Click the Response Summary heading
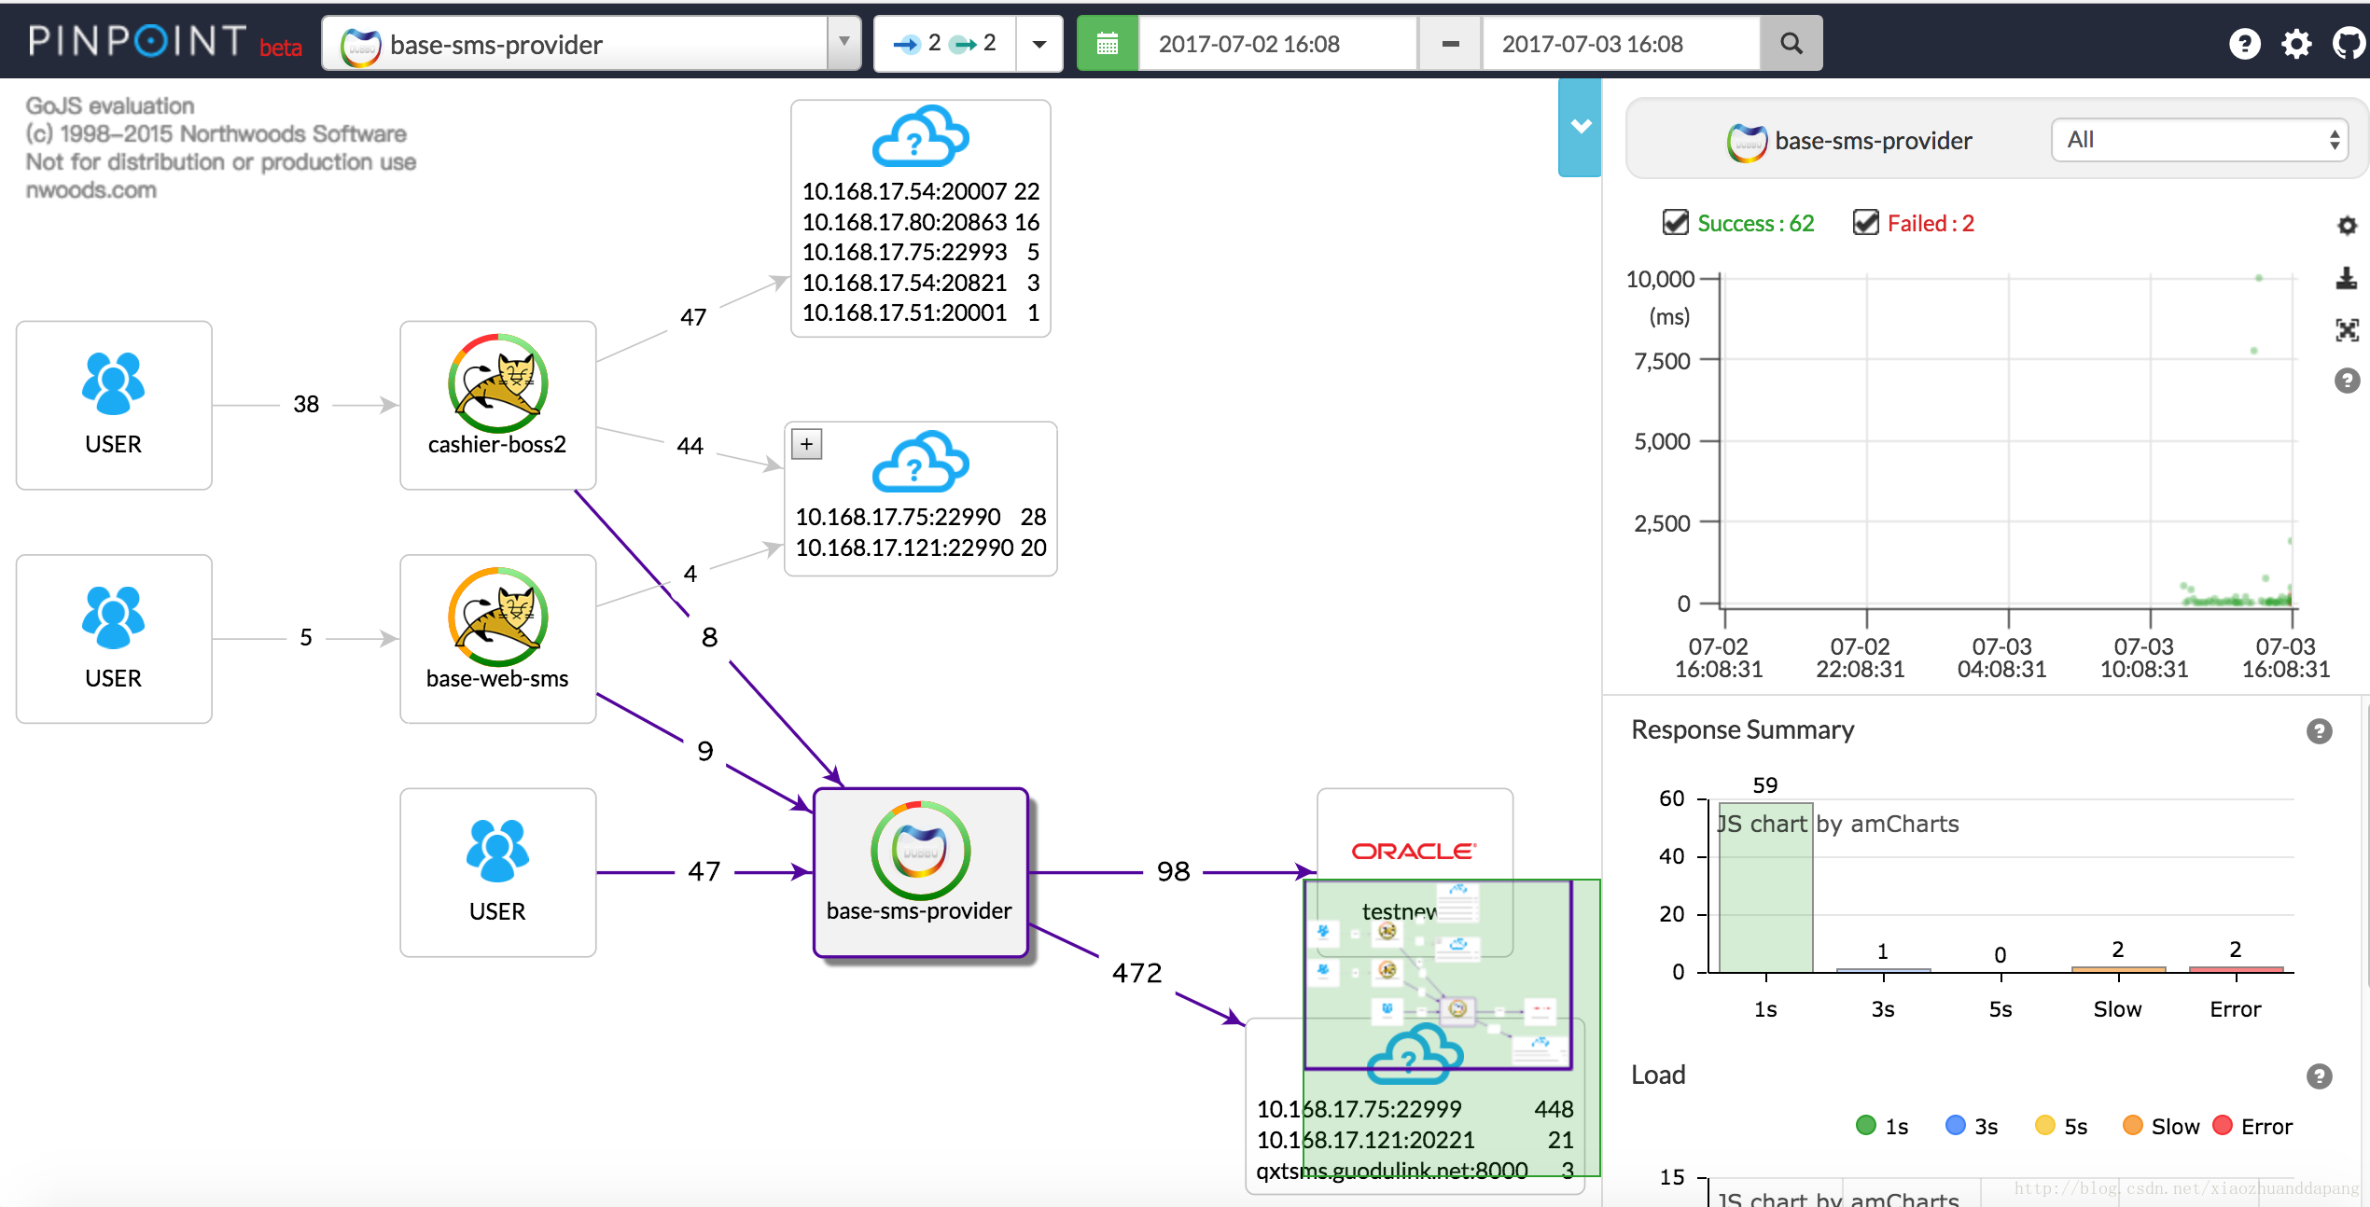 (1742, 729)
